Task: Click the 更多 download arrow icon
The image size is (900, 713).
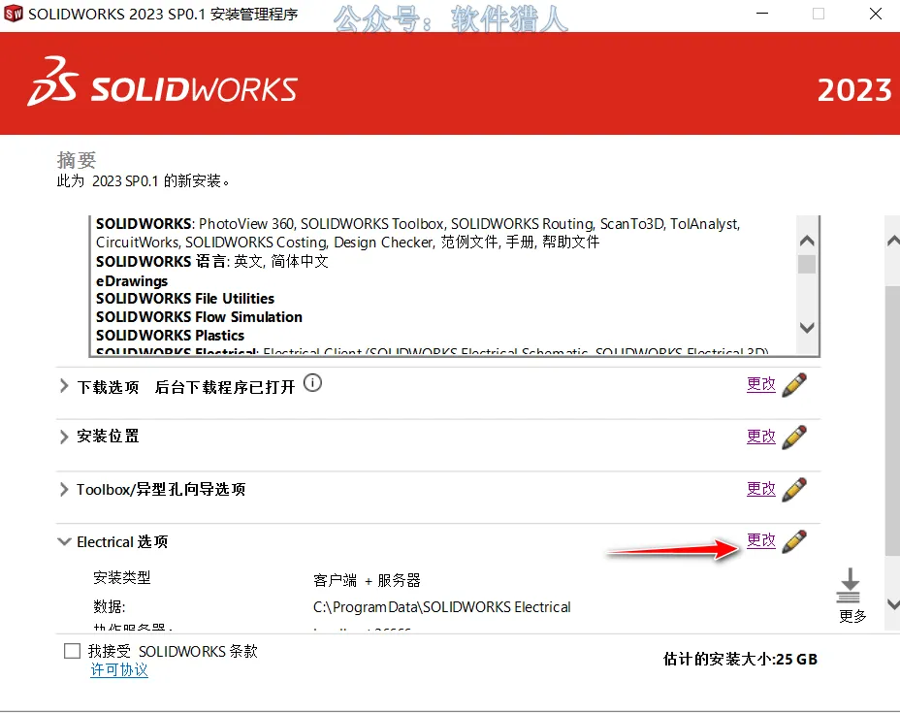Action: click(x=850, y=585)
